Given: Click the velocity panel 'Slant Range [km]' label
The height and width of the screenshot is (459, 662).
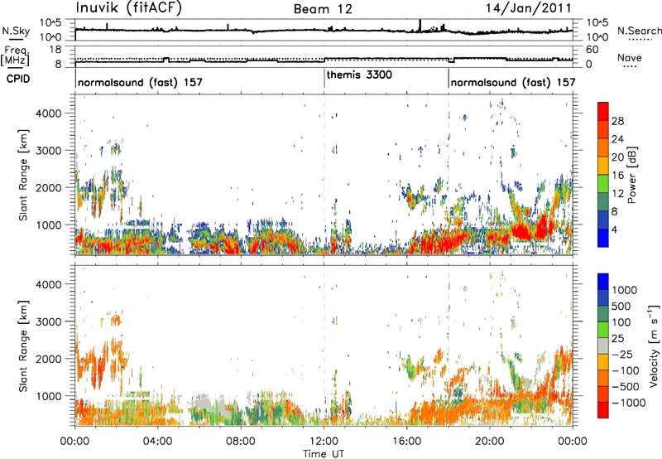Looking at the screenshot, I should pos(23,345).
